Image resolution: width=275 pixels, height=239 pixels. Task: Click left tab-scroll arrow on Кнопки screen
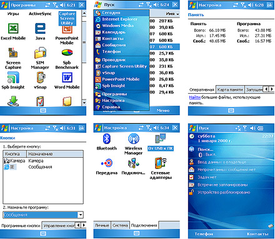pos(78,225)
